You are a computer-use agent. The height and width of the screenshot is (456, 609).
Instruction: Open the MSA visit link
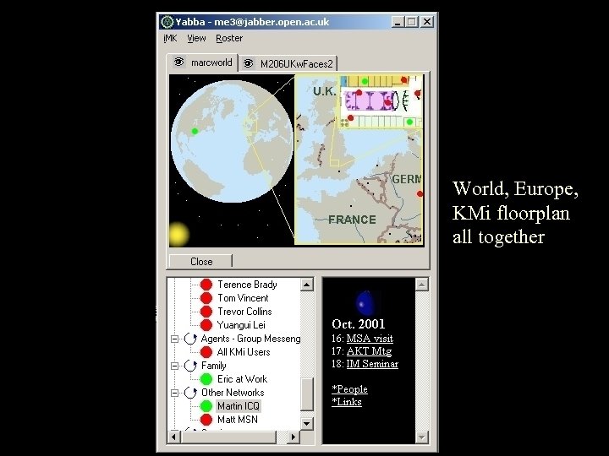(x=370, y=339)
